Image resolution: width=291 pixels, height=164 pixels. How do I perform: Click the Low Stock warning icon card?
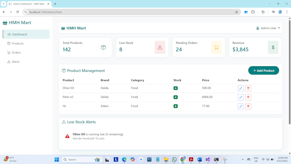pos(160,48)
